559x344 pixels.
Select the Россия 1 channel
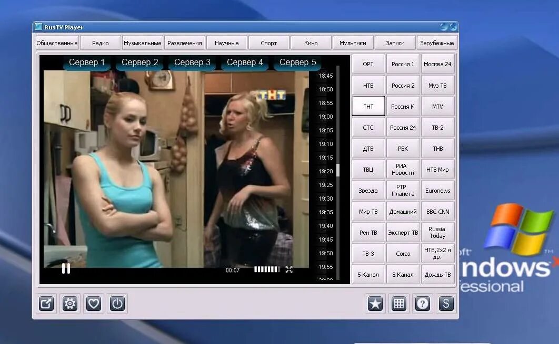tap(403, 64)
